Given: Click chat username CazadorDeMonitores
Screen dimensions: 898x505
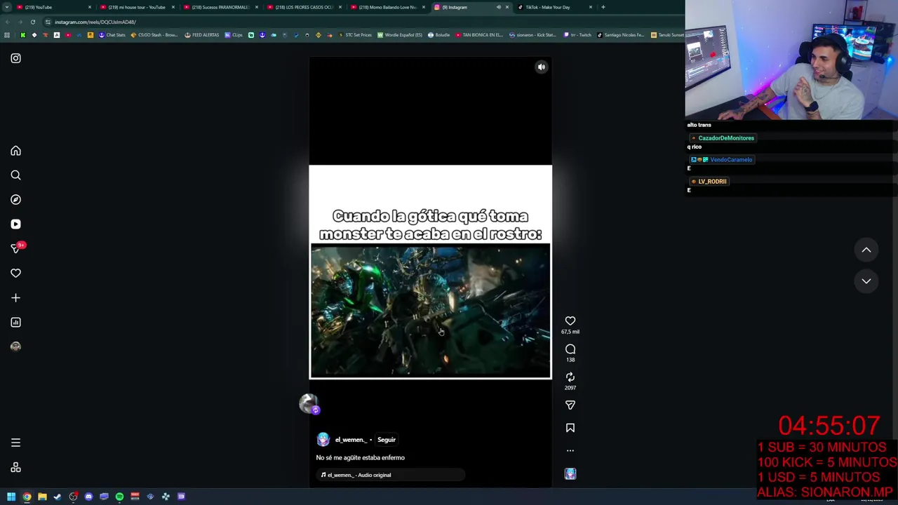Looking at the screenshot, I should coord(726,138).
